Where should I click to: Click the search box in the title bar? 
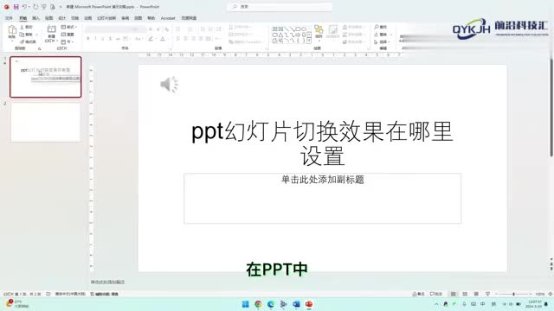pos(280,7)
